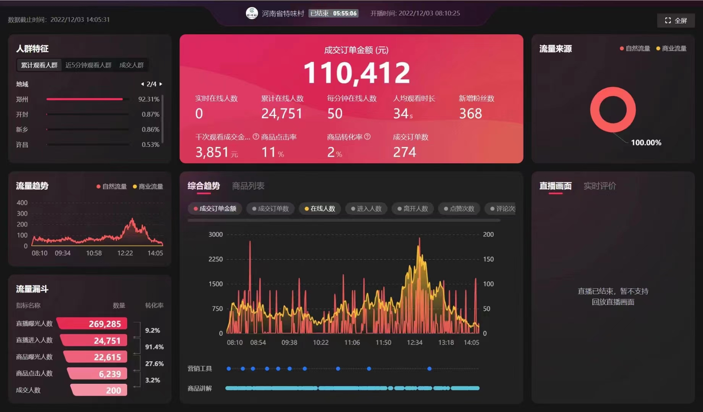Click the 新增粉丝数 value 368

click(x=470, y=114)
